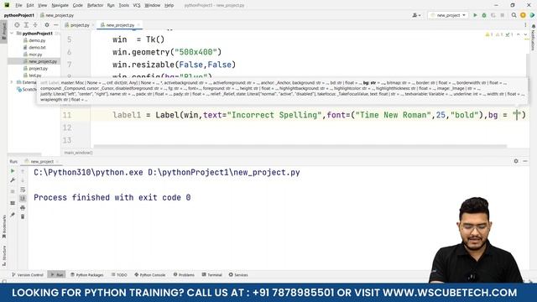Close the new_project tab in Run panel
Viewport: 537px width, 302px height.
(x=58, y=161)
